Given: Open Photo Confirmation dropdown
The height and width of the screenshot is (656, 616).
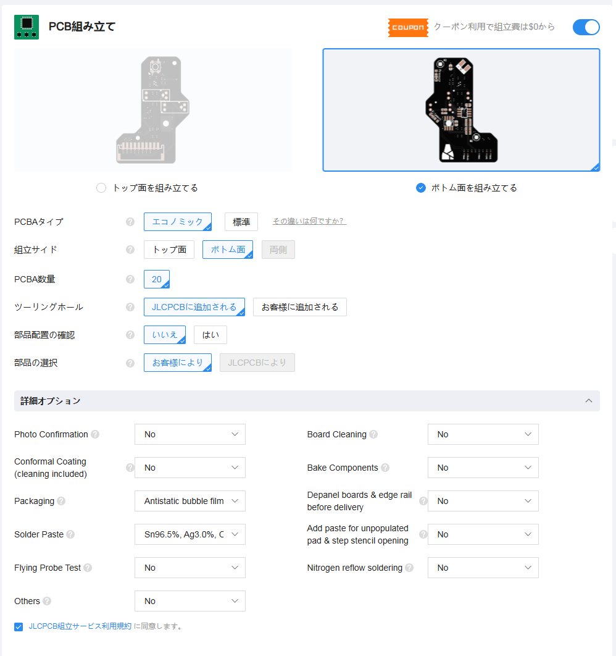Looking at the screenshot, I should [189, 434].
